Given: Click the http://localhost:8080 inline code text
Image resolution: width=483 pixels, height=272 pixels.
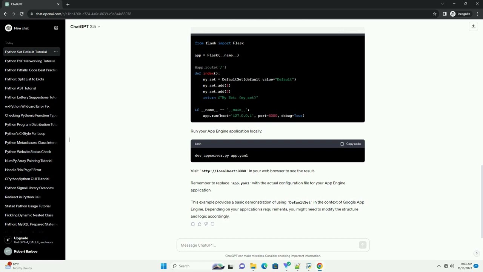Looking at the screenshot, I should tap(224, 171).
